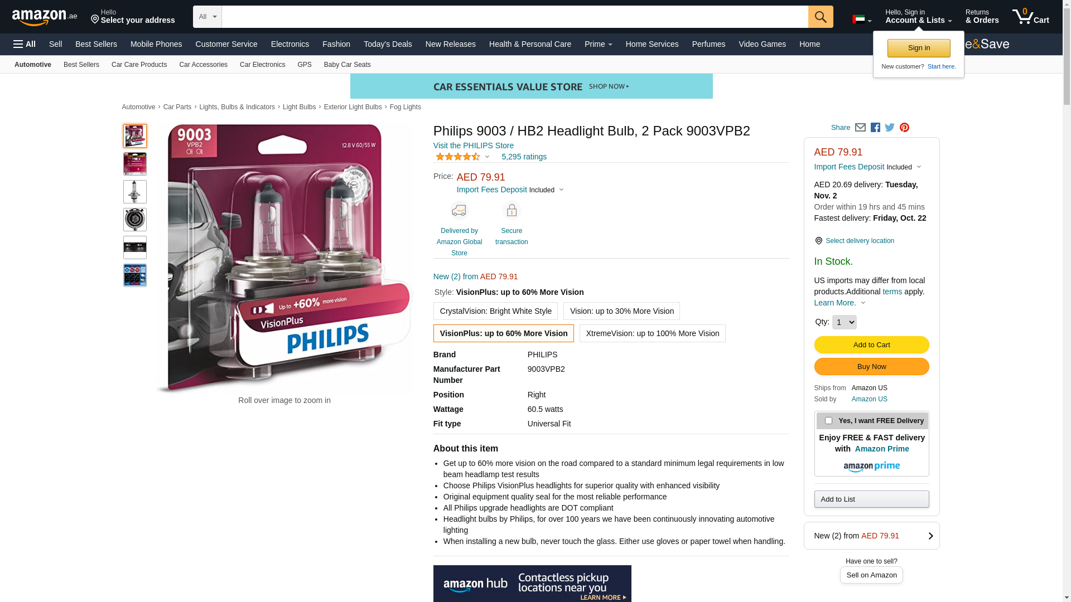Open the quantity dropdown
1071x602 pixels.
pyautogui.click(x=844, y=322)
